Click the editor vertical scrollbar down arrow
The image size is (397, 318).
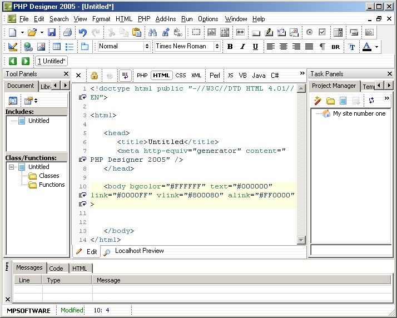[x=301, y=240]
